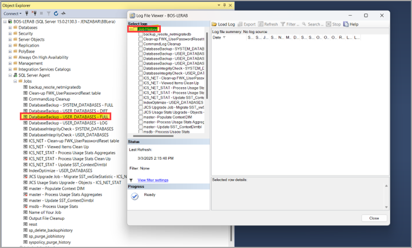Maximize the Log File Viewer window
The width and height of the screenshot is (412, 248).
tap(366, 15)
